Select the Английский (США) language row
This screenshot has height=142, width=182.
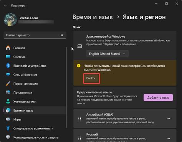click(x=125, y=119)
